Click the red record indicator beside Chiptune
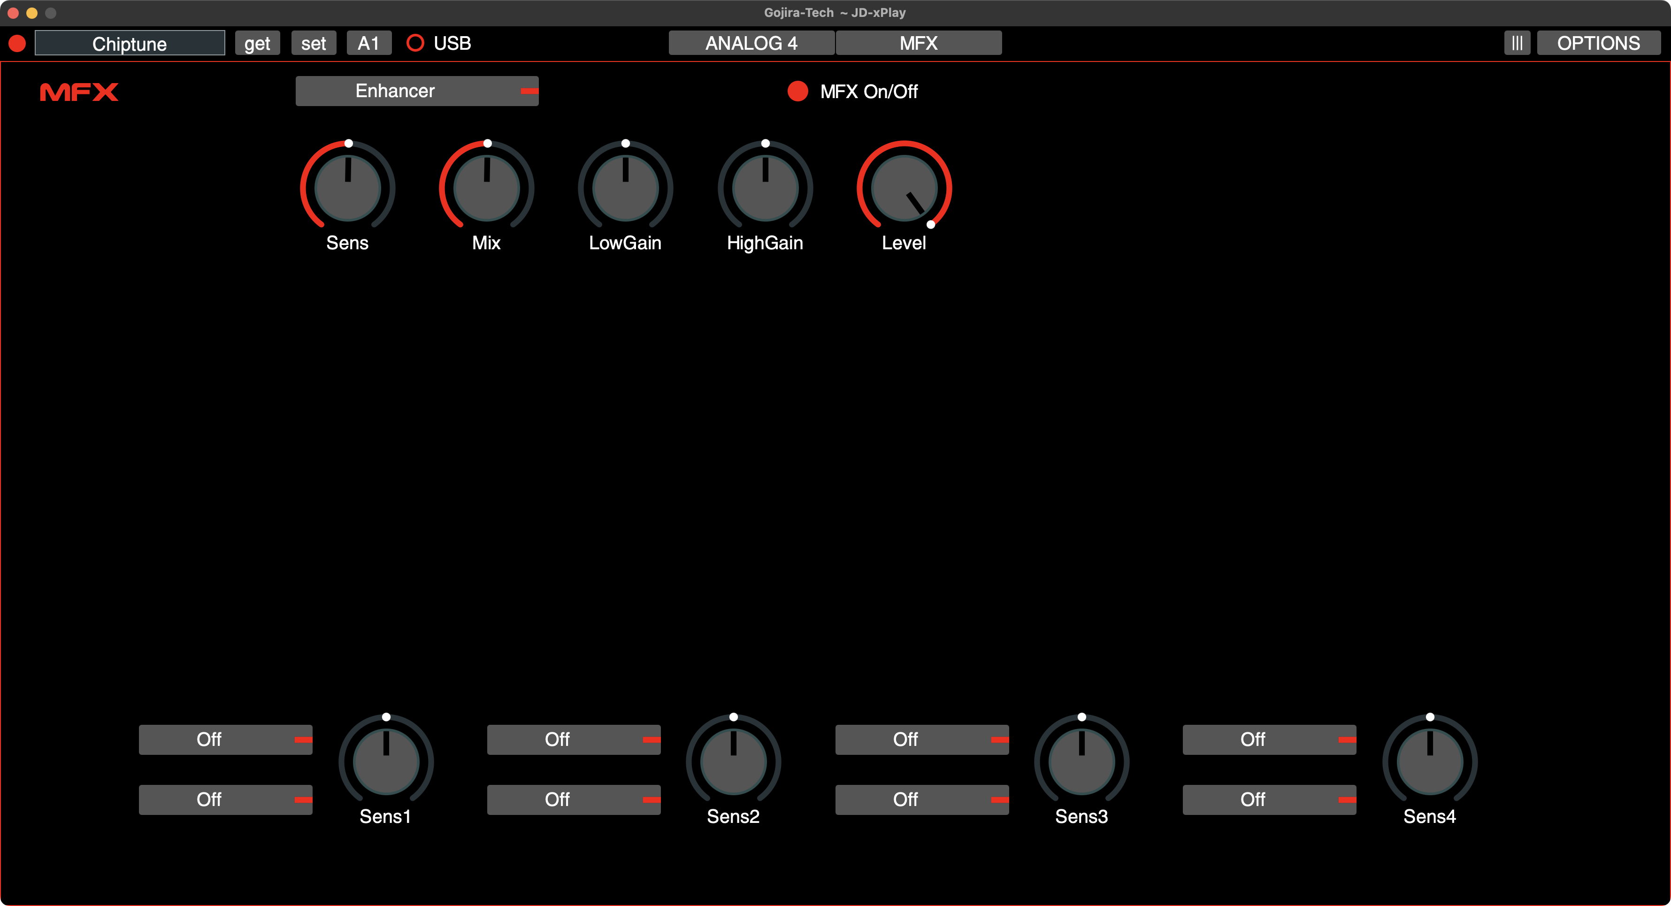Image resolution: width=1671 pixels, height=906 pixels. pyautogui.click(x=17, y=44)
